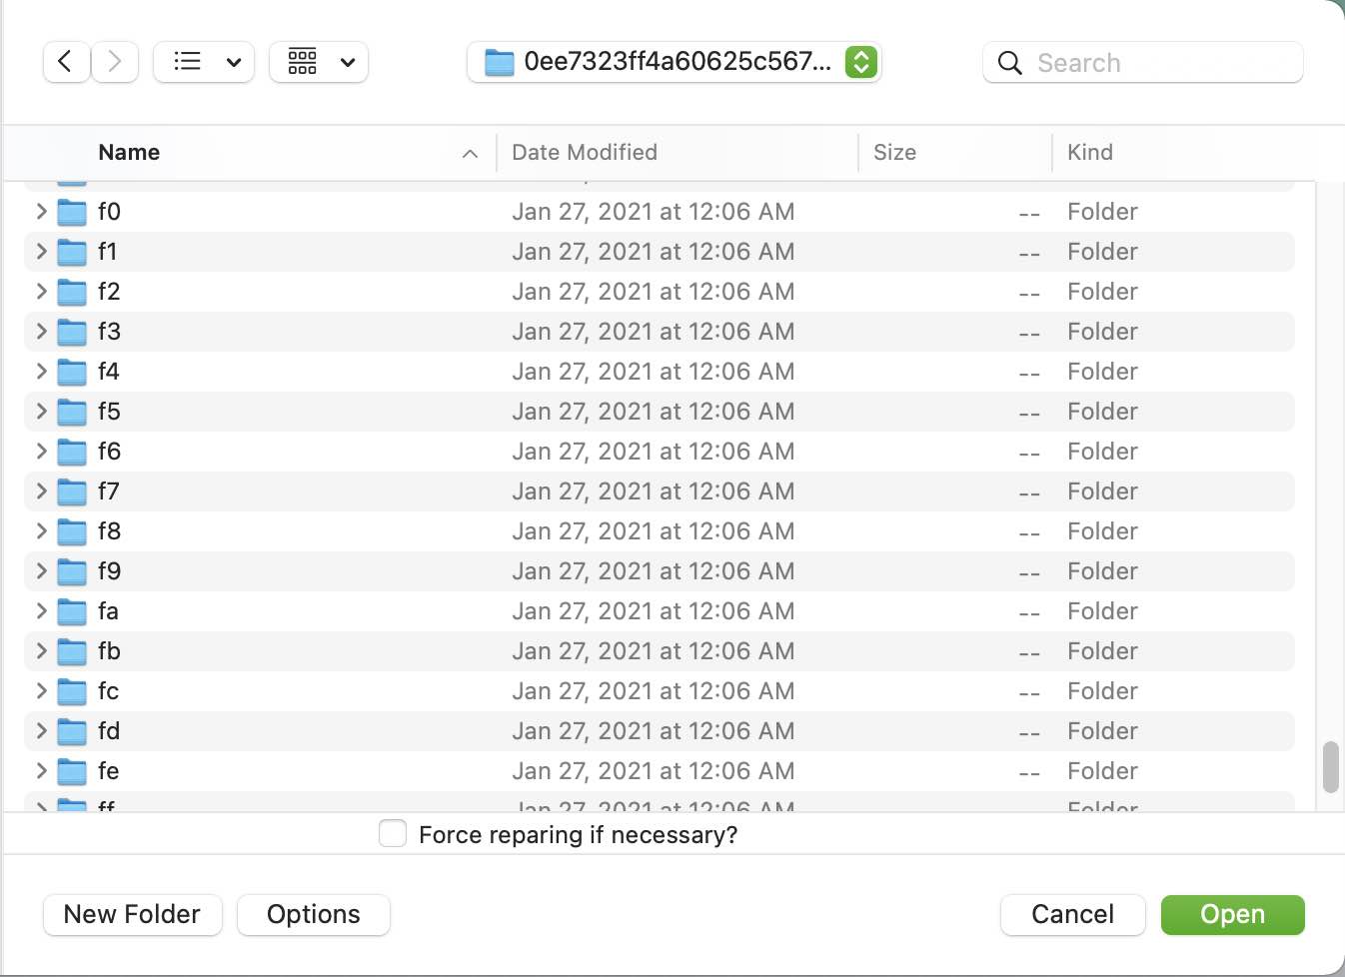This screenshot has width=1345, height=977.
Task: Select the f5 folder icon
Action: pyautogui.click(x=72, y=412)
